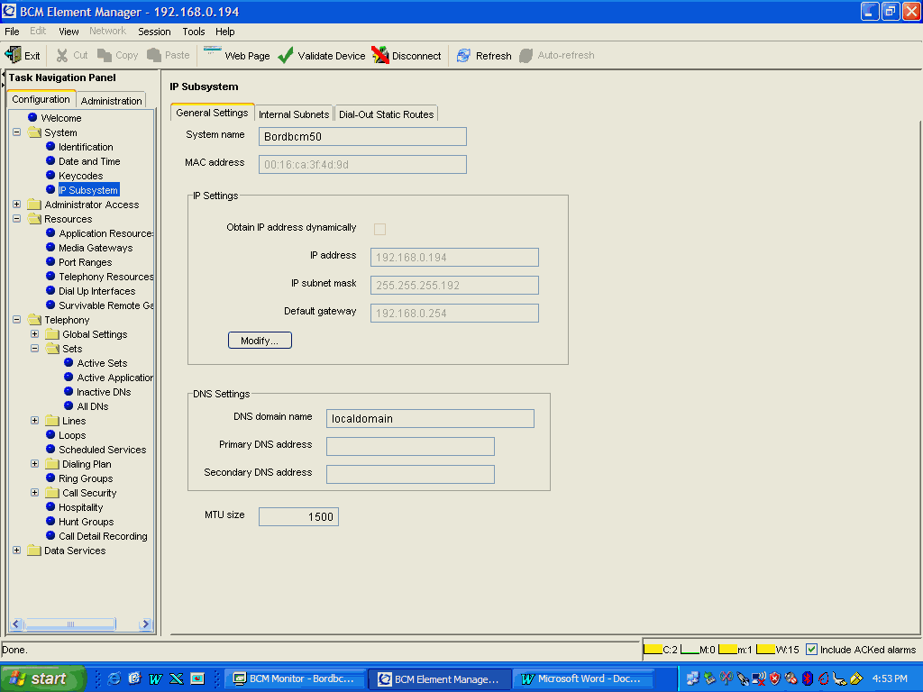Click navigation panel scroll right arrow
Screen dimensions: 923x692
pos(145,624)
